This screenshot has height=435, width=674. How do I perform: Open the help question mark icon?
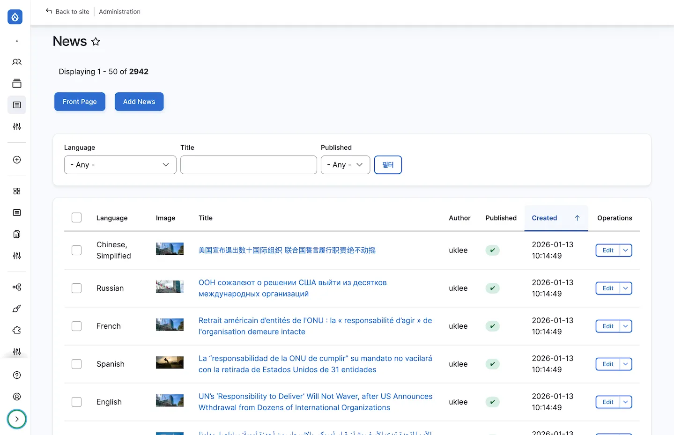(17, 375)
